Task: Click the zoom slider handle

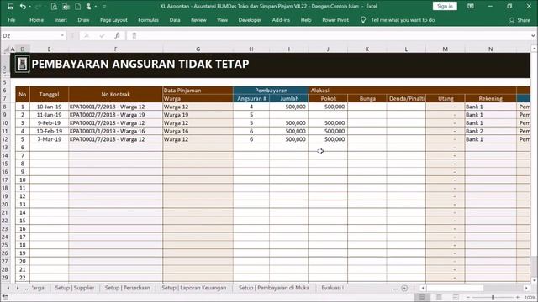Action: pos(493,298)
